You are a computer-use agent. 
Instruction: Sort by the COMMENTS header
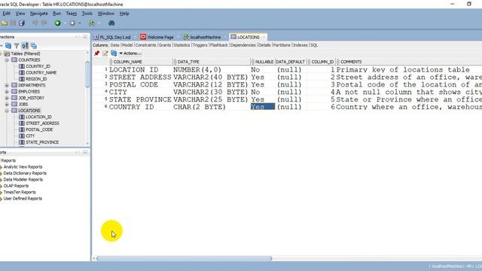(409, 62)
